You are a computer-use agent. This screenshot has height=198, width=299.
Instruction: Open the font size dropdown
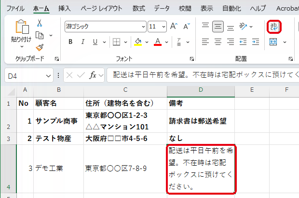click(163, 27)
